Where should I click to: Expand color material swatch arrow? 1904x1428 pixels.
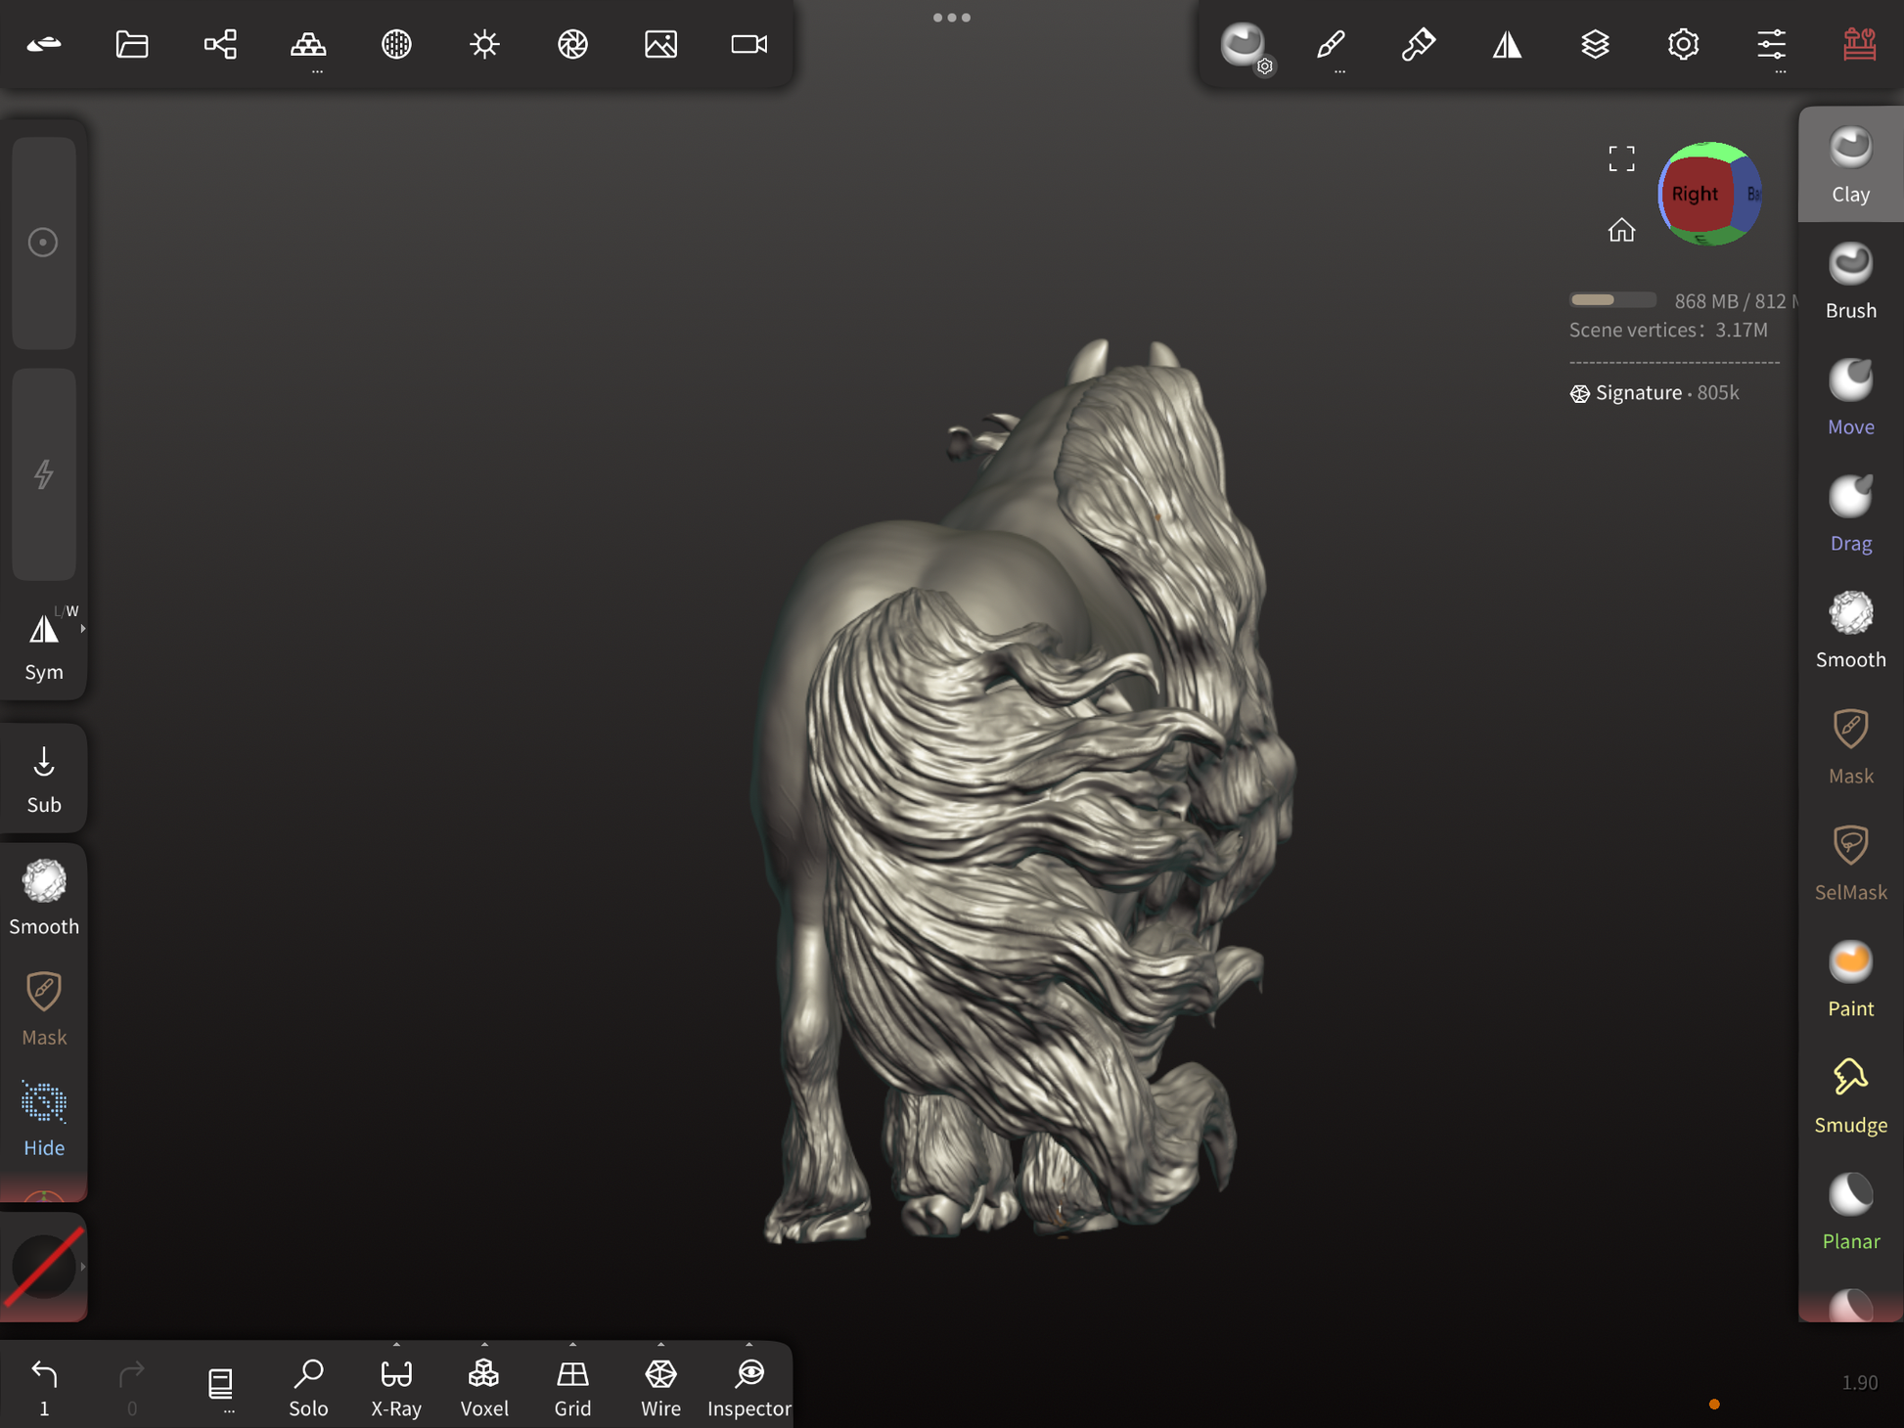[x=83, y=1267]
